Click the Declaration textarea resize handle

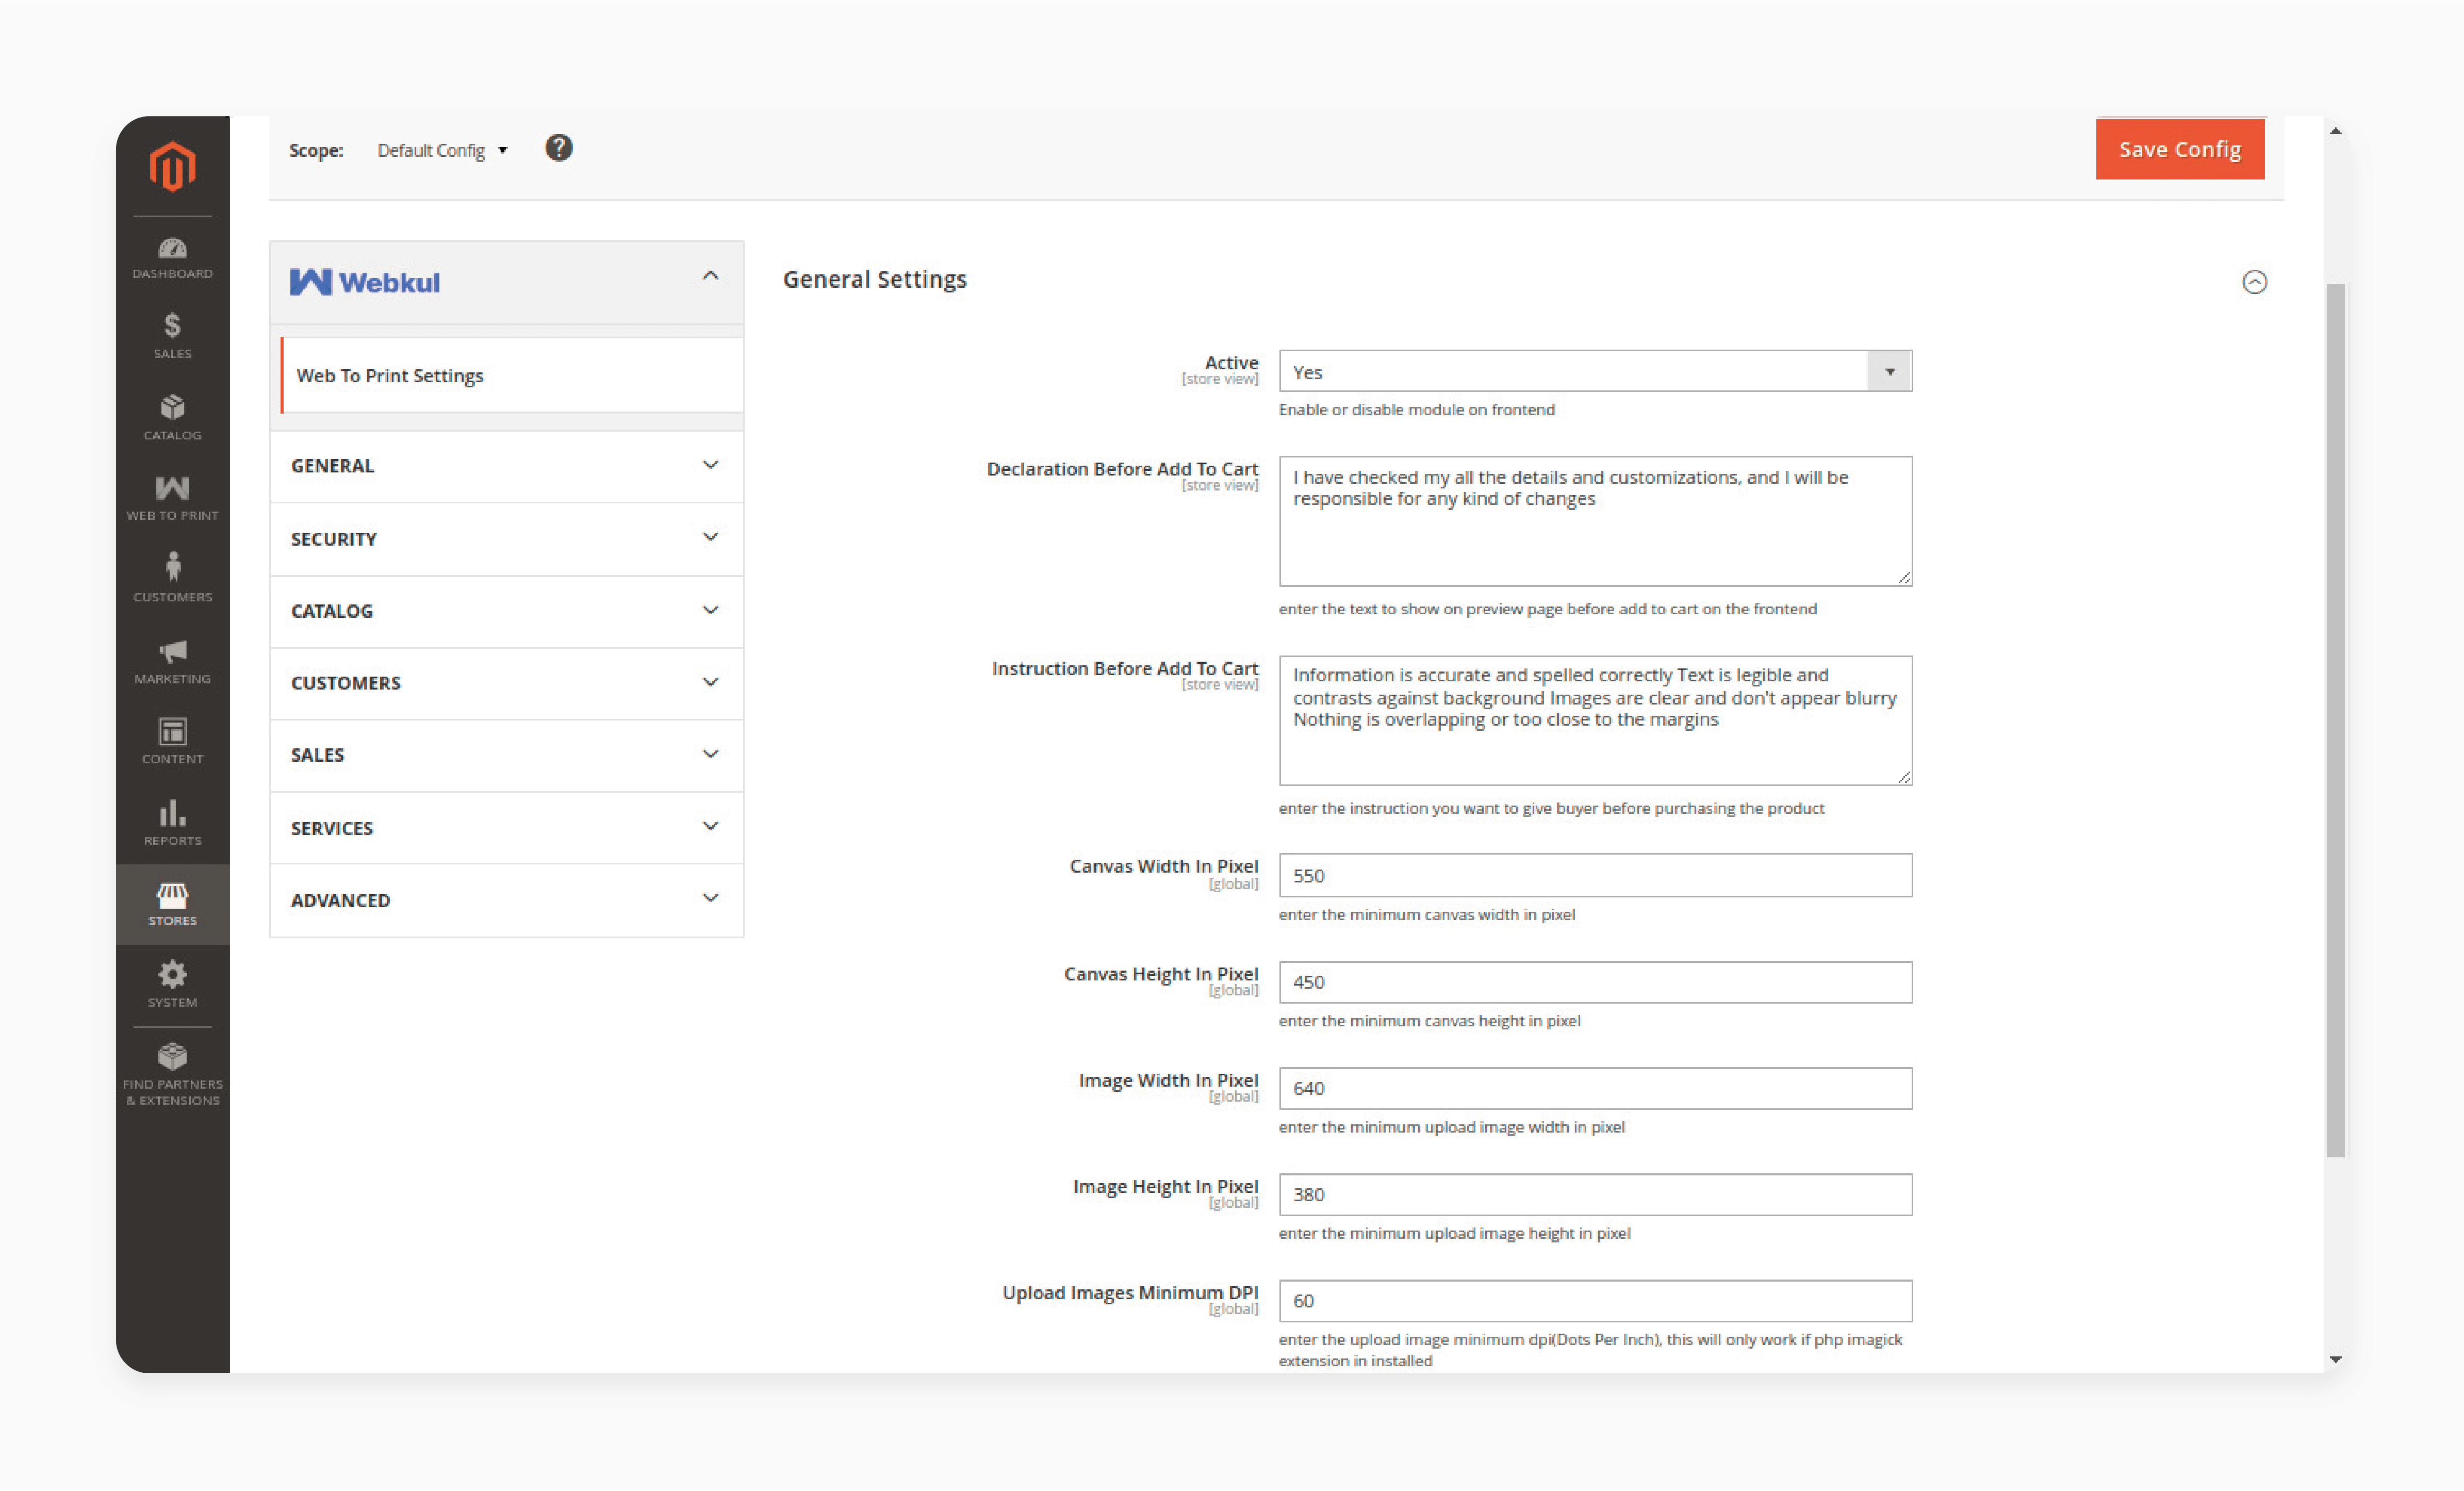point(1904,578)
